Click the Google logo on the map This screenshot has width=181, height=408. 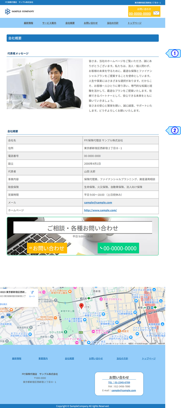(83, 340)
